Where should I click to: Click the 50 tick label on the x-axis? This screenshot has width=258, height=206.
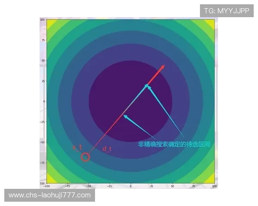click(x=172, y=186)
